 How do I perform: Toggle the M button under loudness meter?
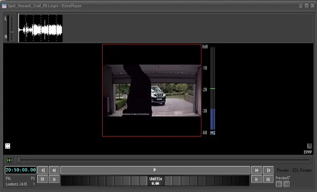(212, 133)
